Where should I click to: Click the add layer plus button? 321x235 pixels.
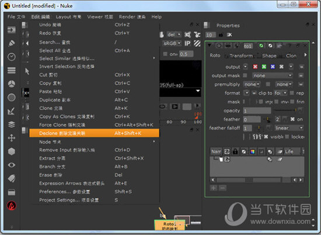(214, 188)
